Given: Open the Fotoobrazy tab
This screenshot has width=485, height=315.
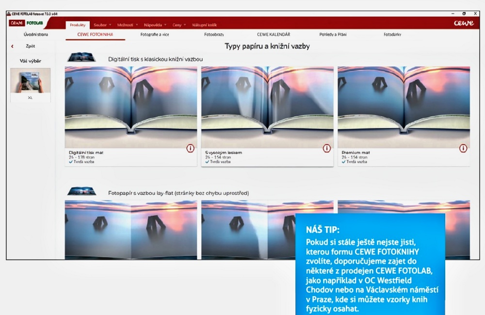Looking at the screenshot, I should (x=214, y=34).
